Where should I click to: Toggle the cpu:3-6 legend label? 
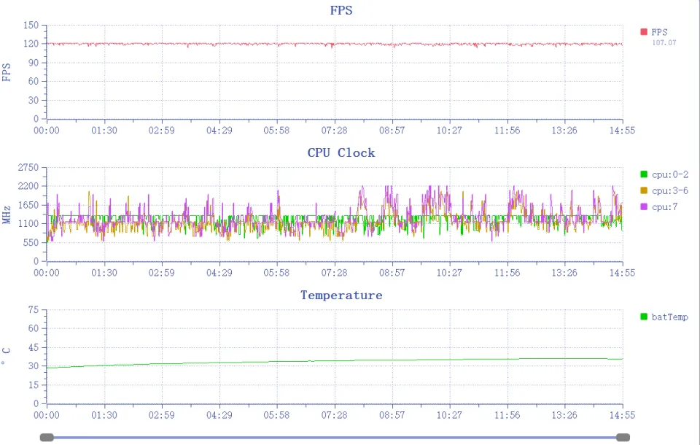point(670,190)
